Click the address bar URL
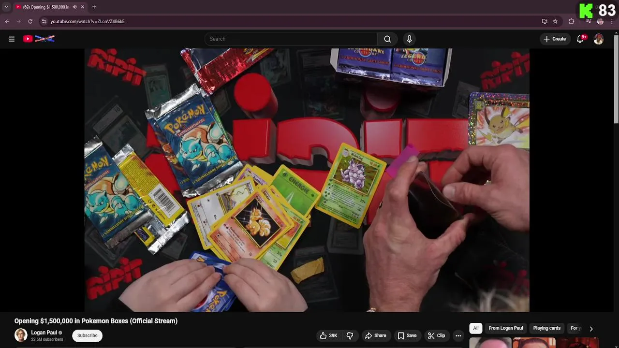Viewport: 619px width, 348px height. [88, 21]
